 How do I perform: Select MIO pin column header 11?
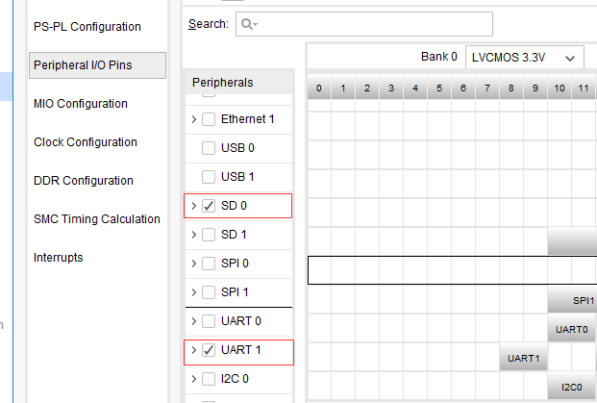[x=584, y=88]
